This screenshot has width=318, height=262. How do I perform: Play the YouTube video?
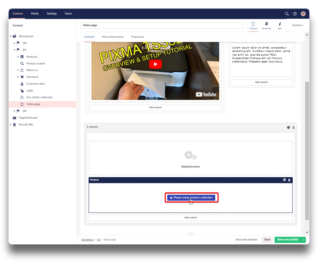(x=155, y=64)
